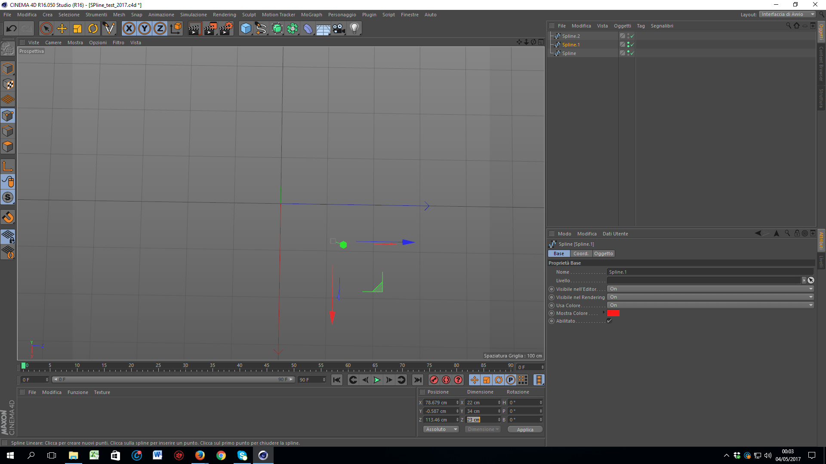Open the Camera object icon

click(339, 29)
